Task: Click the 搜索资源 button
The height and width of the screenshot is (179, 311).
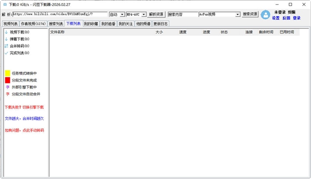Action: (250, 14)
